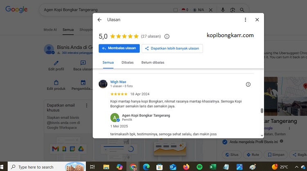The image size is (307, 171).
Task: Open 360 interaksi pelanggan link
Action: coord(77,53)
